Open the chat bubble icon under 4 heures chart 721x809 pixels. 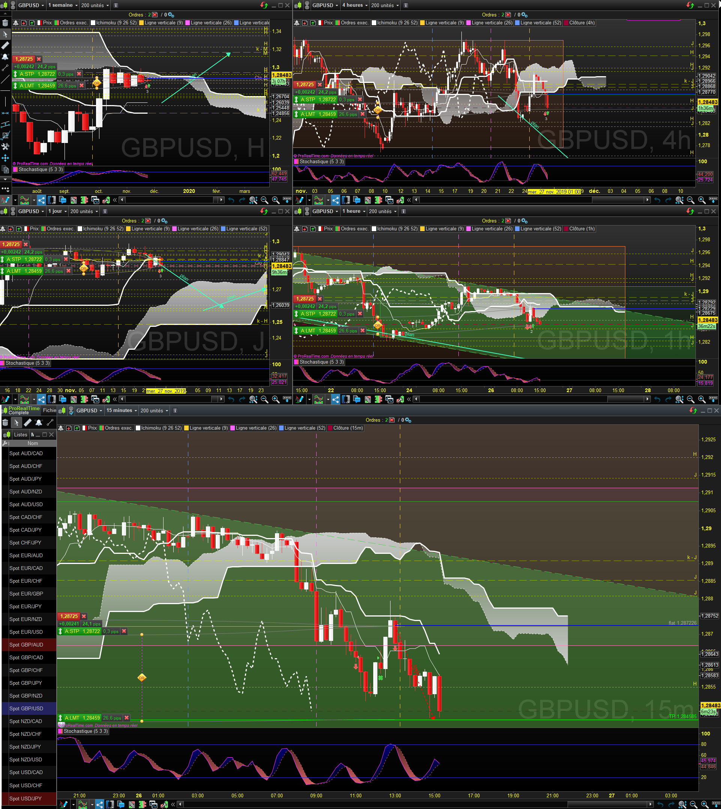(x=356, y=200)
